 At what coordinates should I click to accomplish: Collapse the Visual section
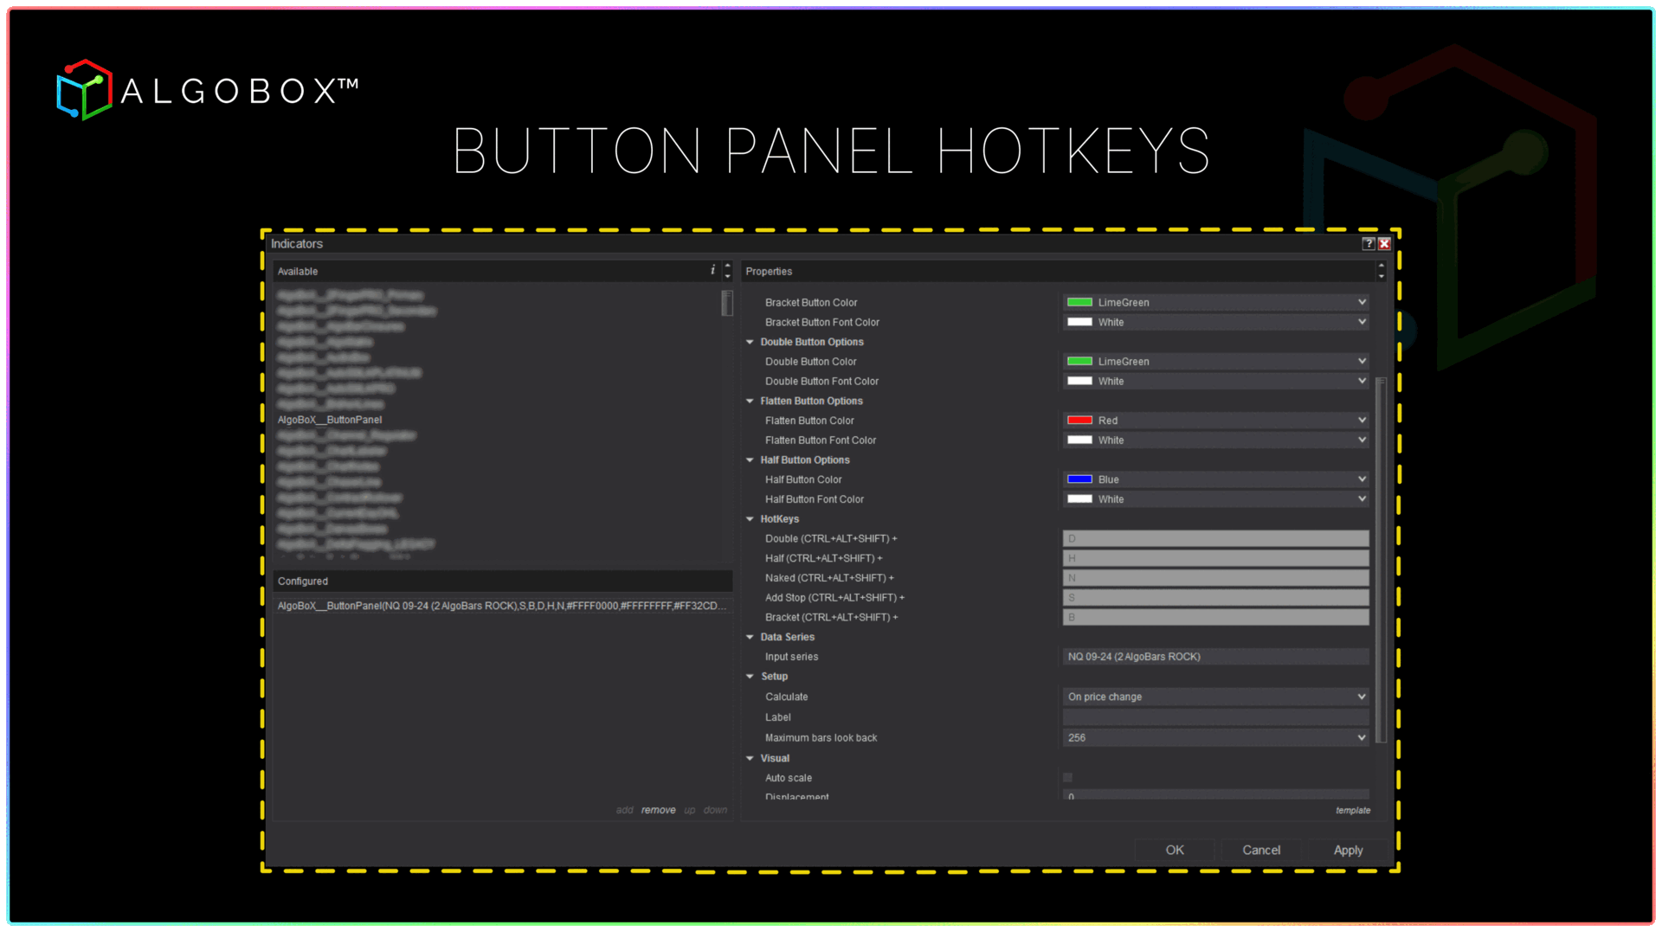tap(750, 759)
